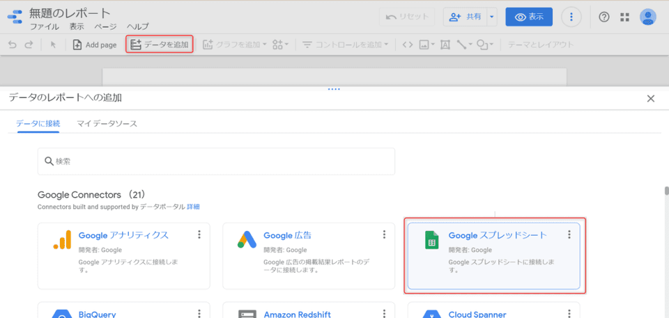Select the pointer selection tool
Screen dimensions: 669x318
(x=54, y=45)
